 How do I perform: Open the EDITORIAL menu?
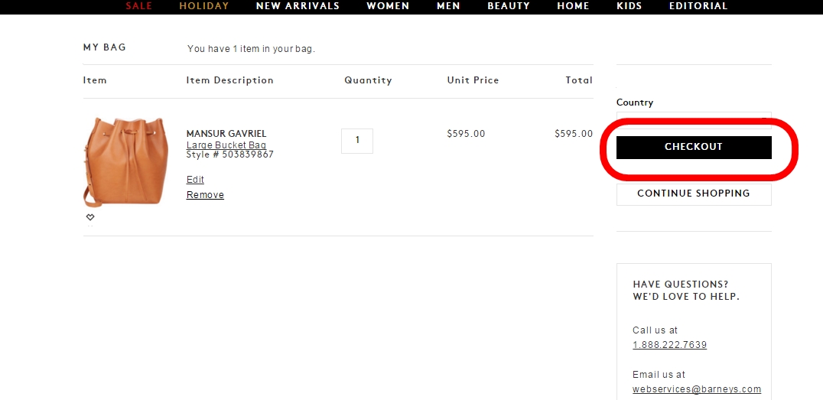(698, 6)
